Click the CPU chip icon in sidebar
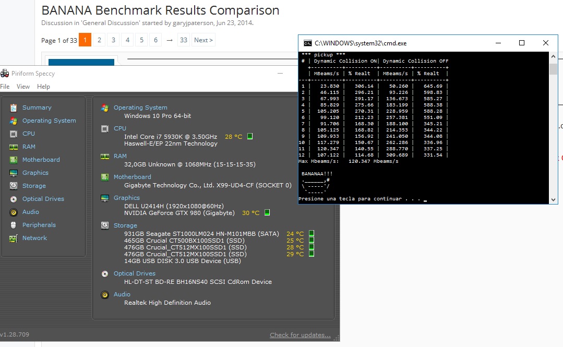This screenshot has width=563, height=347. [13, 134]
